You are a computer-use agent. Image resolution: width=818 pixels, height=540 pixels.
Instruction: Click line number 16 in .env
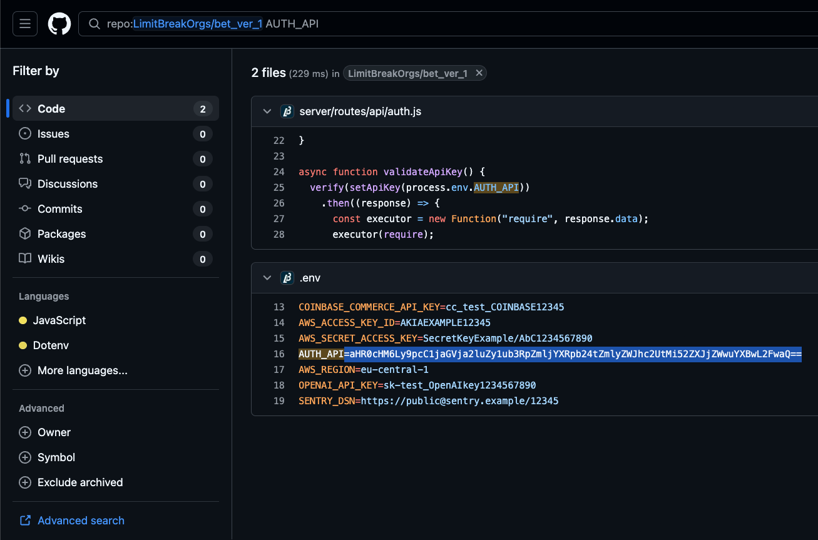point(279,354)
